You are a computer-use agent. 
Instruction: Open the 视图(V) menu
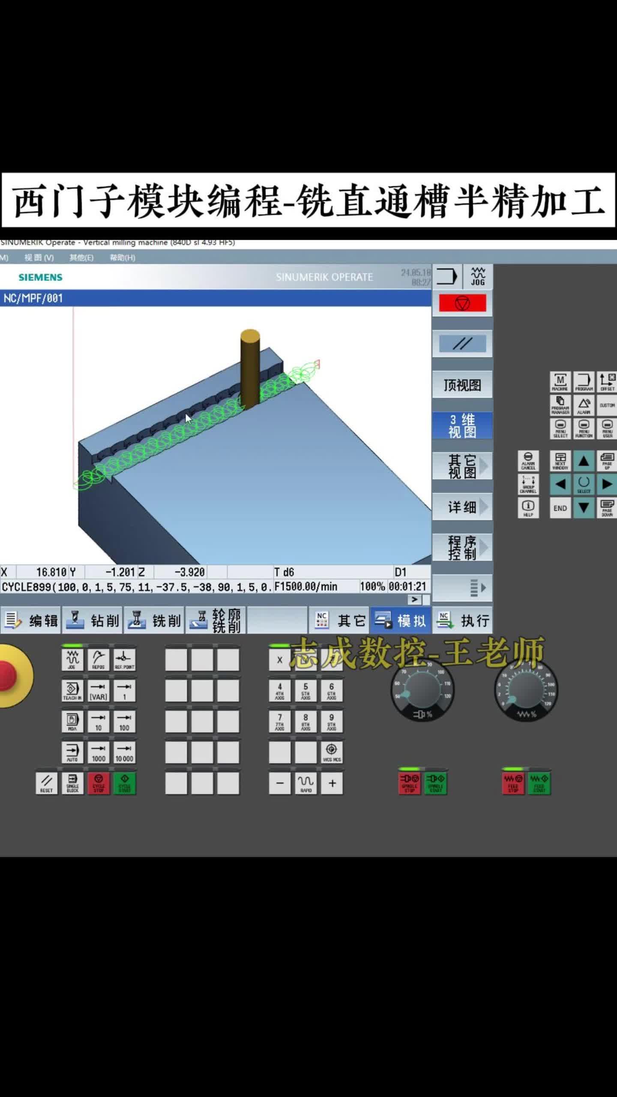click(39, 258)
